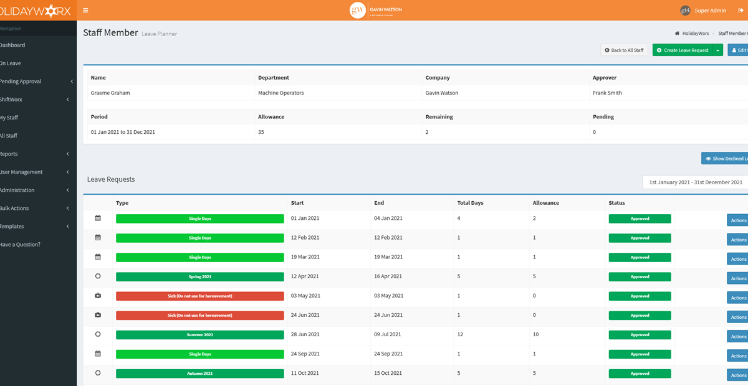The height and width of the screenshot is (386, 748).
Task: Open the Super Admin user avatar
Action: (685, 10)
